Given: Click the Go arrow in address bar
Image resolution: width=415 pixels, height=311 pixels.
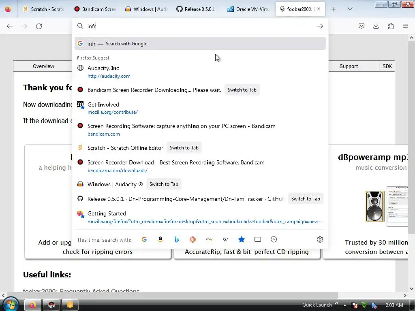Looking at the screenshot, I should (x=320, y=26).
